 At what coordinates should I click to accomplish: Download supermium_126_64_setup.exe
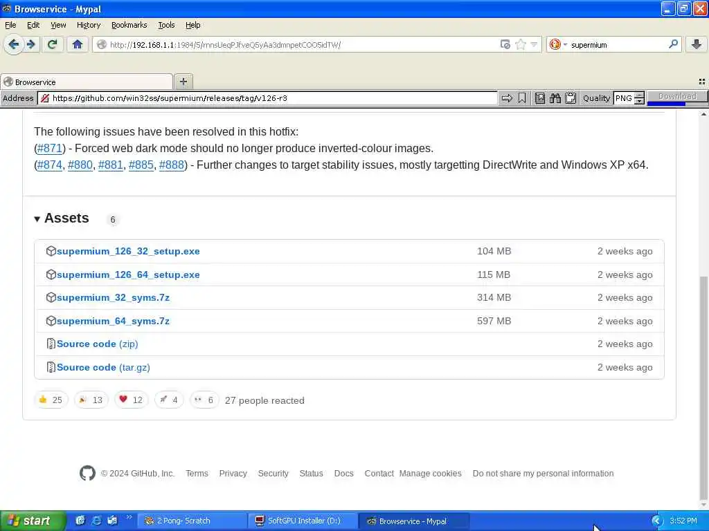coord(128,274)
